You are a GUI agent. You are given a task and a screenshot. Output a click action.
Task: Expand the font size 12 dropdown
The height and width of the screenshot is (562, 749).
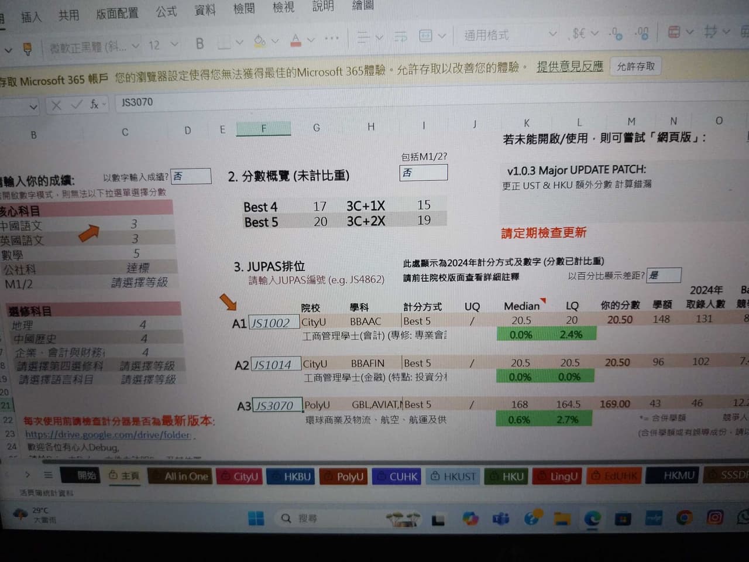pyautogui.click(x=174, y=44)
